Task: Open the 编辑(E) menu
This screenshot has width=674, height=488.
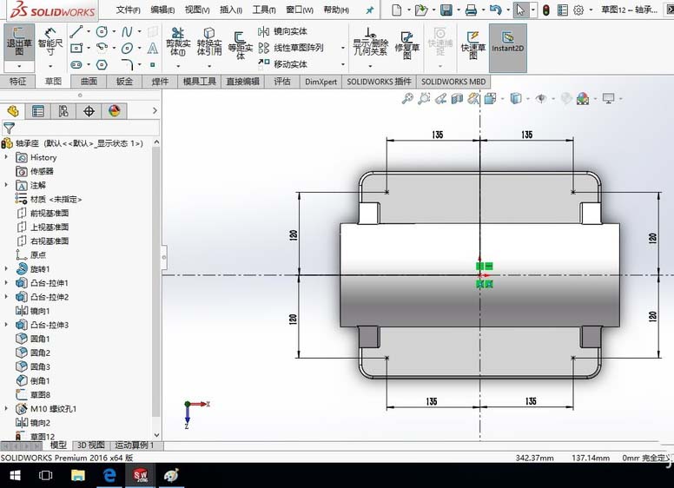Action: (x=162, y=10)
